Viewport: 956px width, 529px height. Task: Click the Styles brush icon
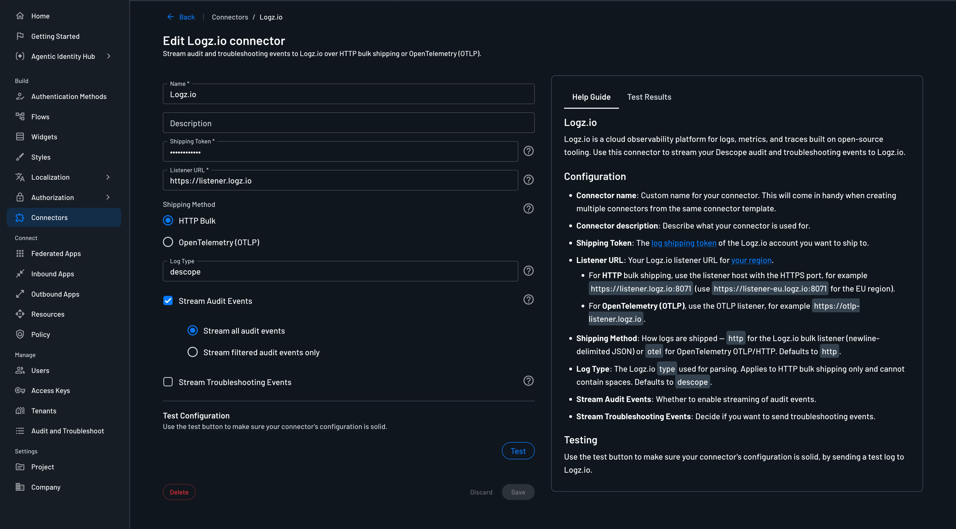(20, 157)
